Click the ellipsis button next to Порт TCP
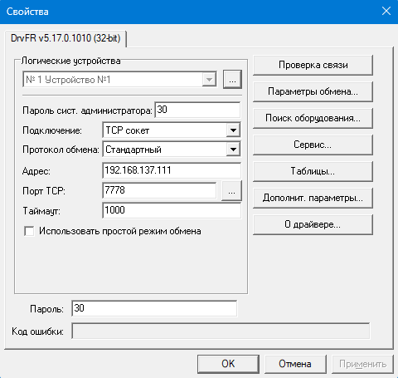398x378 pixels. (x=231, y=190)
